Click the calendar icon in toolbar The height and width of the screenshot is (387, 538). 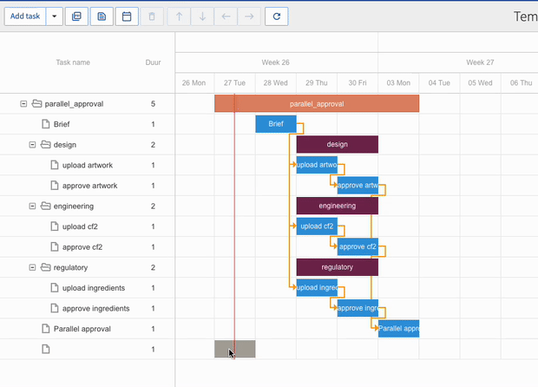click(x=127, y=16)
